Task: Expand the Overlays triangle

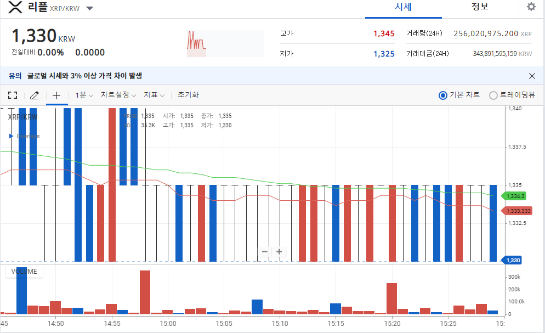Action: 11,136
